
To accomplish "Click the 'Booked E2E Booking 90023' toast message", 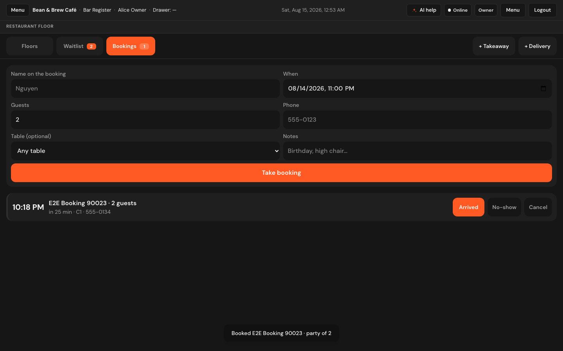I will point(281,333).
